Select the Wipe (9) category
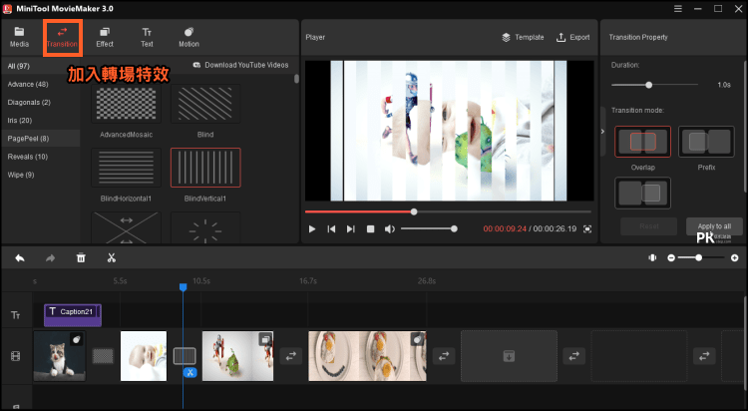The width and height of the screenshot is (748, 411). (x=41, y=175)
